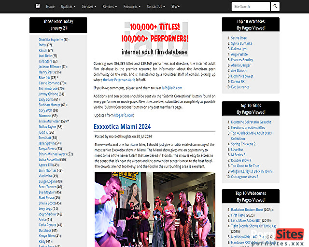This screenshot has width=309, height=247.
Task: Click the iafd@iafd.com email link
Action: pyautogui.click(x=172, y=88)
